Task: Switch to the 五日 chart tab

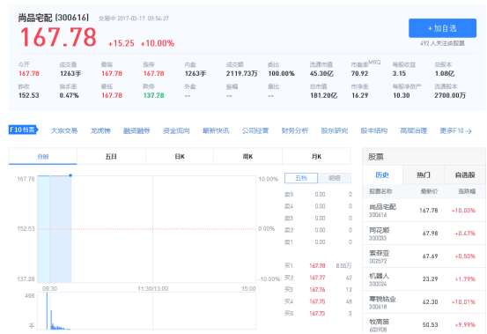Action: (111, 156)
